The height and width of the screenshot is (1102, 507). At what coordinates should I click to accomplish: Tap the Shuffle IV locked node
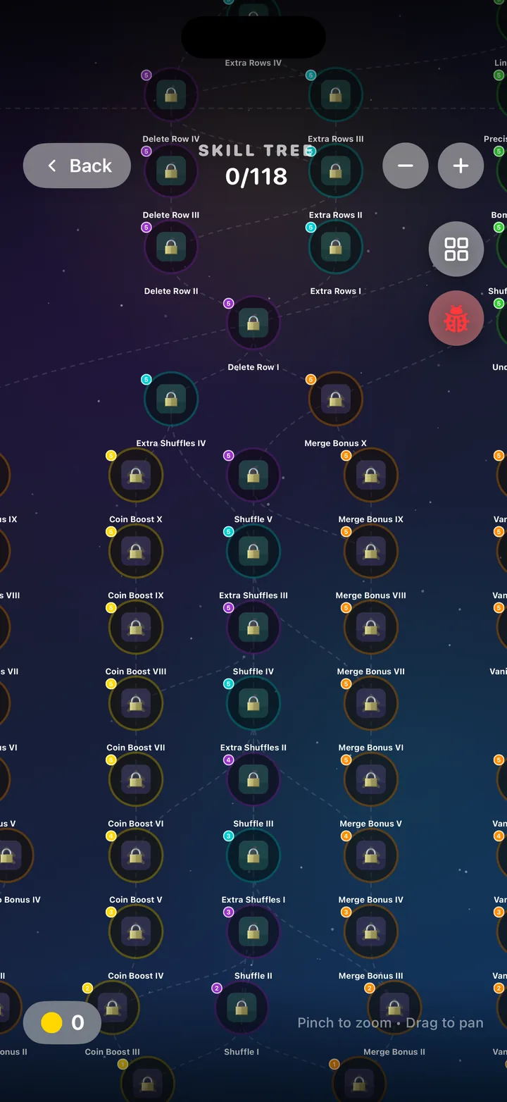(254, 627)
